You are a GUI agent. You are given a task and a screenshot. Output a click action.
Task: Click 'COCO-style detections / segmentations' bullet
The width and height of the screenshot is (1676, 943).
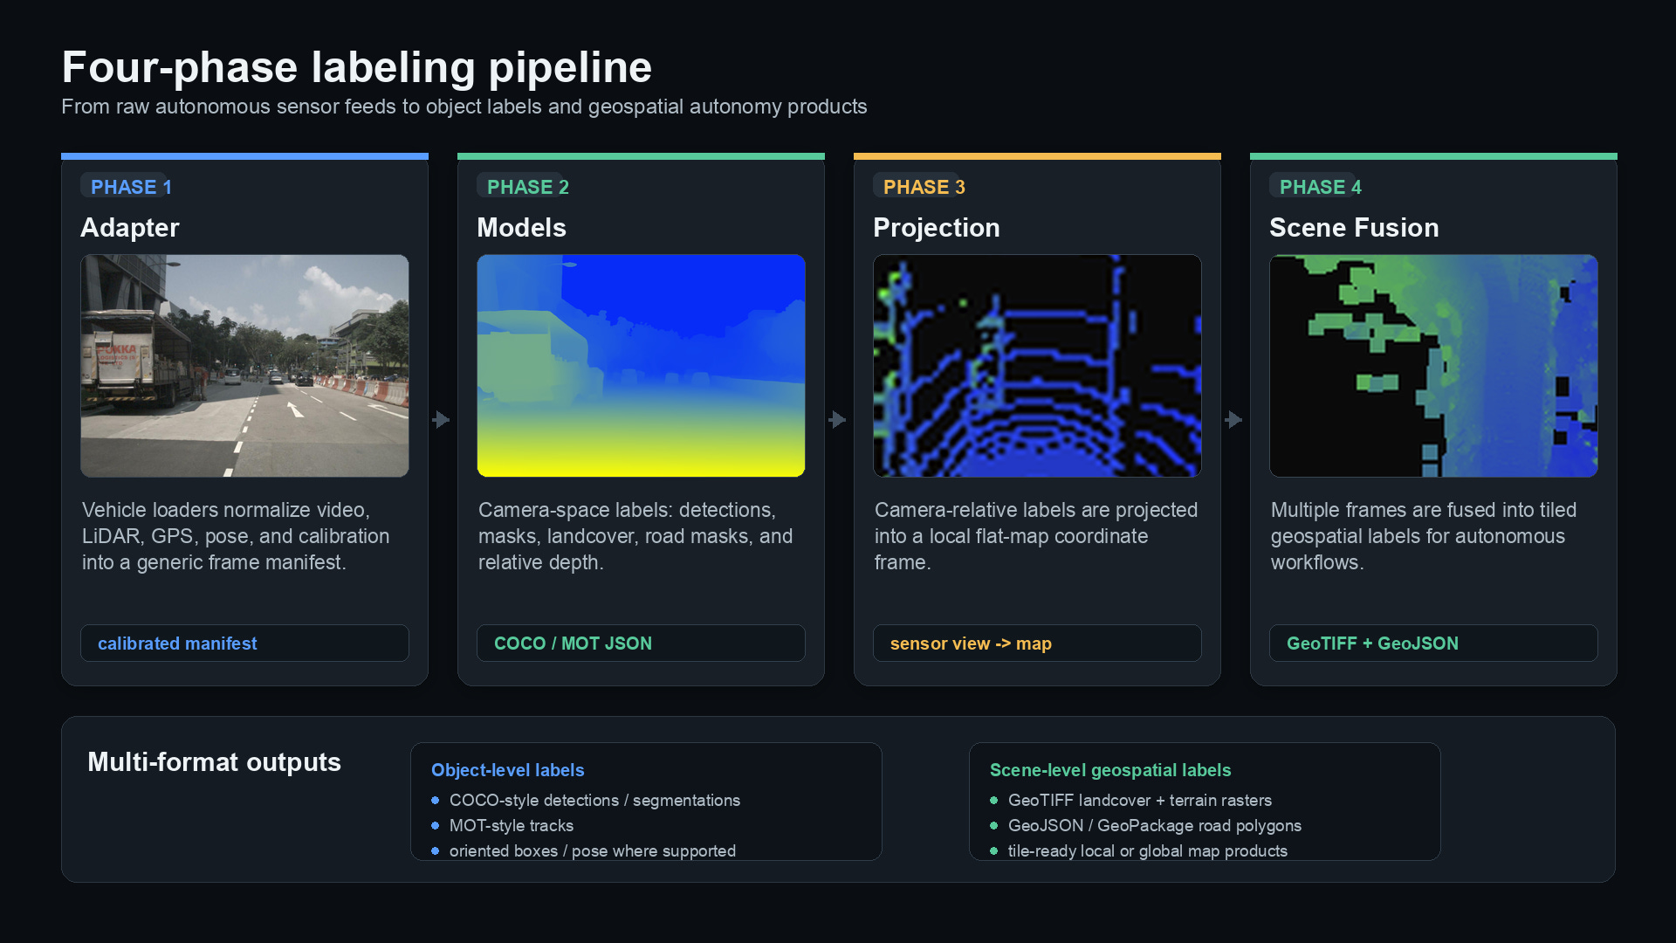coord(586,801)
